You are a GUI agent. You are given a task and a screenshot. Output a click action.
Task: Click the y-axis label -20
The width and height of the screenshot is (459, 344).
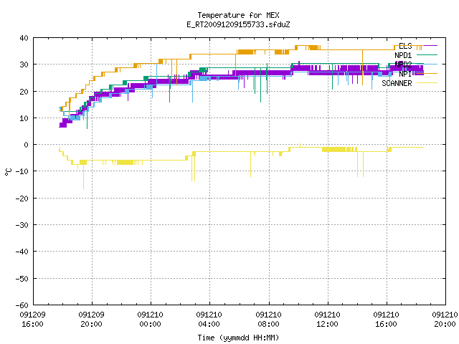pos(22,199)
